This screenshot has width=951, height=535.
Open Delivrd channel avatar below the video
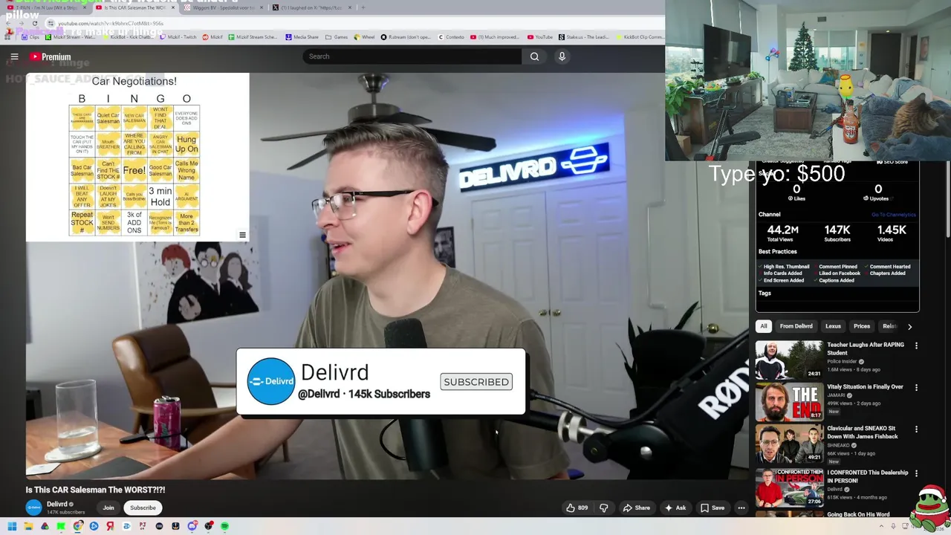(33, 508)
